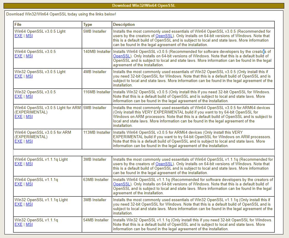Open OpenSSL link in v3.0.5 Light description

(164, 36)
